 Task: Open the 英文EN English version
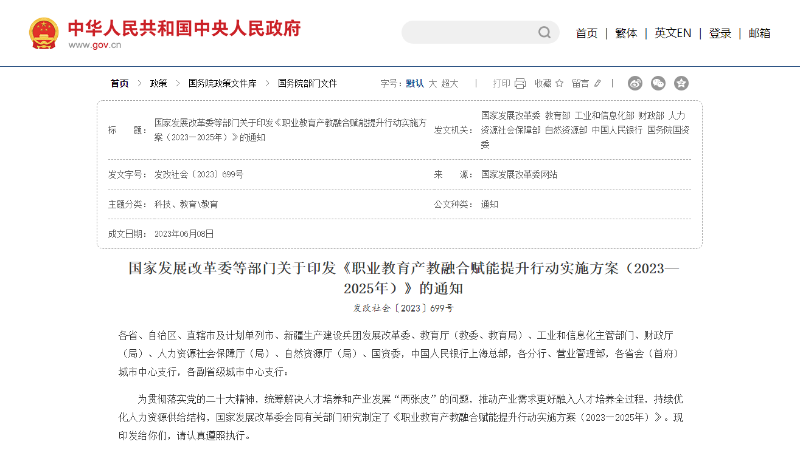[673, 33]
